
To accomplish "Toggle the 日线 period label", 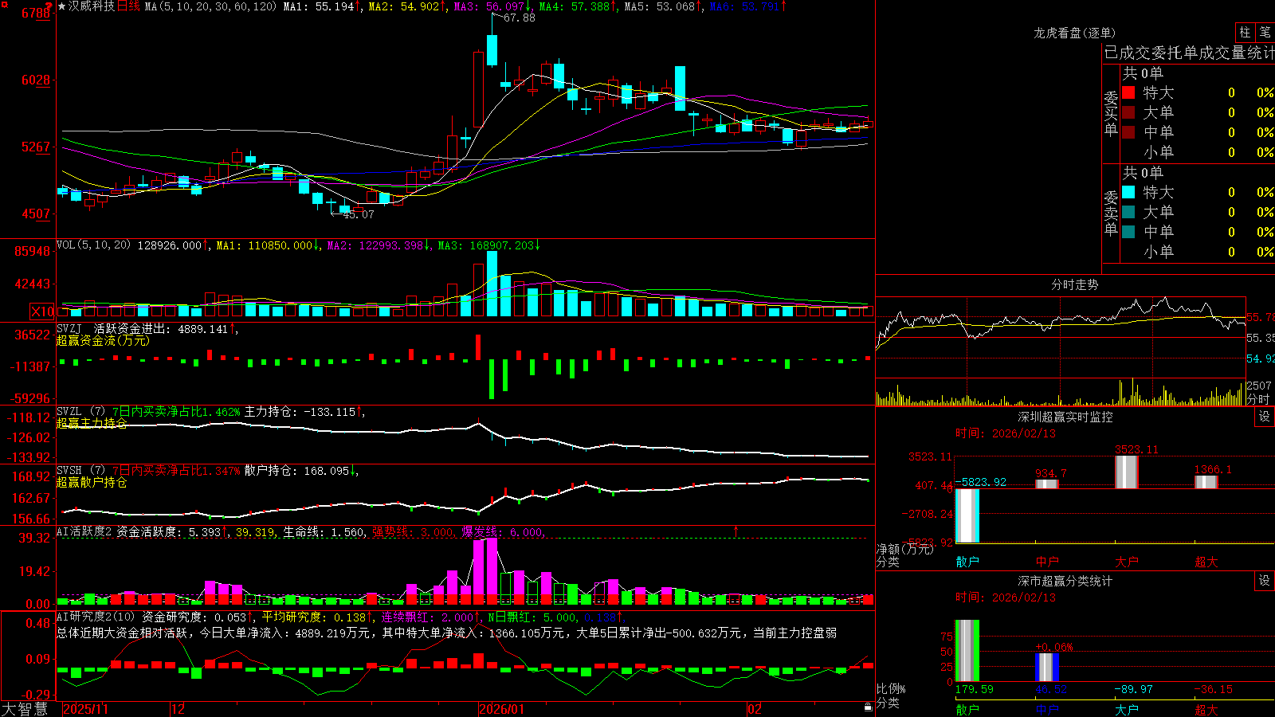I will coord(128,6).
